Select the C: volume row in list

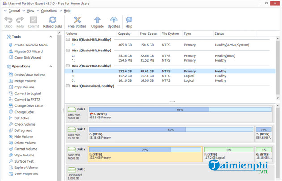click(170, 56)
